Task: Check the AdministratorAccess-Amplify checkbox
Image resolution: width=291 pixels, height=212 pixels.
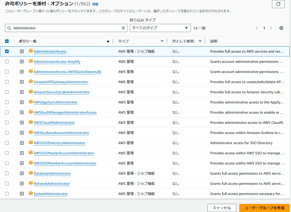Action: coord(7,62)
